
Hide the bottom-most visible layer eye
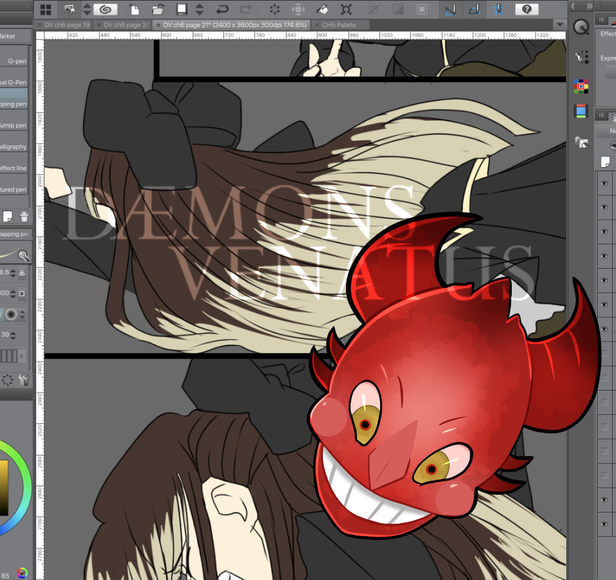pyautogui.click(x=604, y=524)
